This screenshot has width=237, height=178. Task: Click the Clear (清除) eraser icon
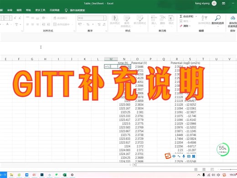[x=181, y=26]
